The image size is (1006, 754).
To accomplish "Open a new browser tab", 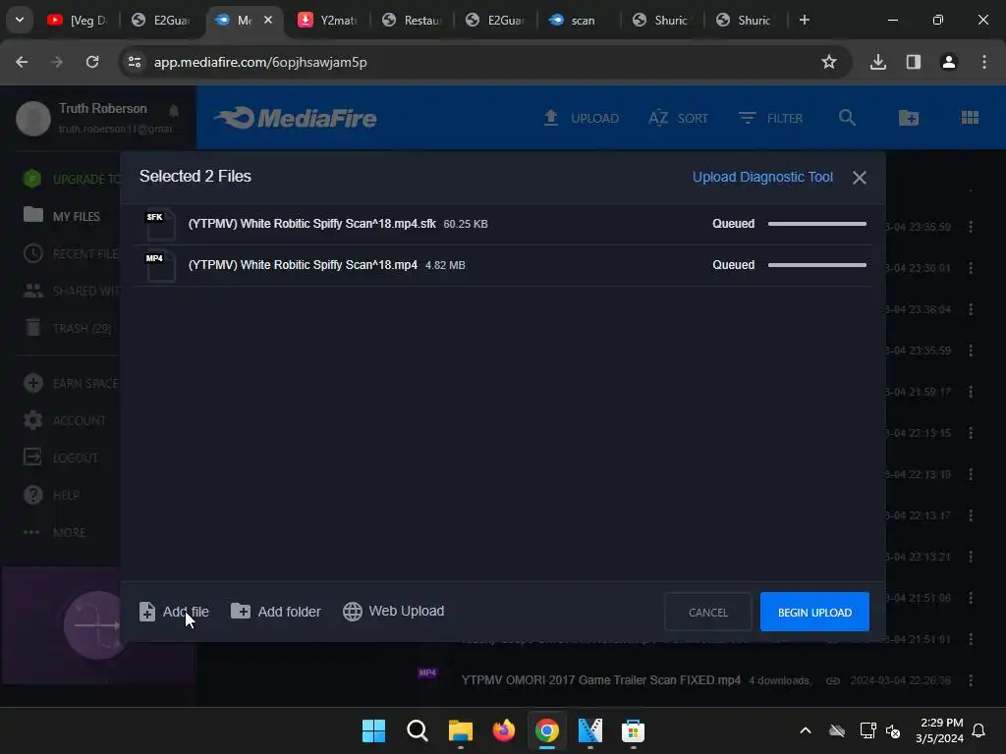I will coord(804,20).
